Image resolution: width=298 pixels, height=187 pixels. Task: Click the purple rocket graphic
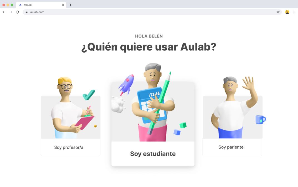click(126, 85)
